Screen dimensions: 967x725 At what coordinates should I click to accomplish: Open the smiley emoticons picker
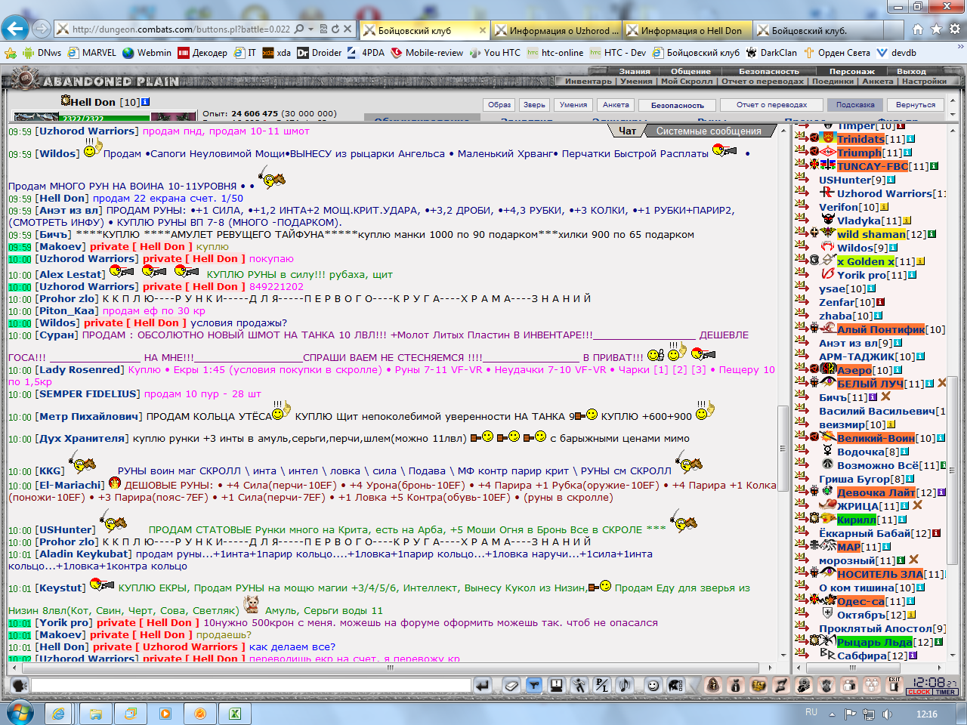point(653,685)
